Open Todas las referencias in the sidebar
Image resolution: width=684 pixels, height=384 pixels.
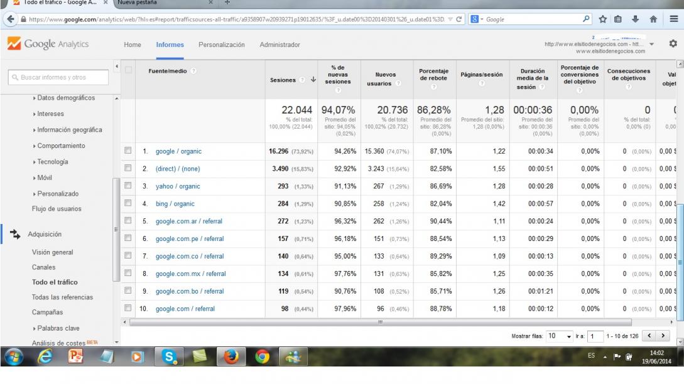click(x=62, y=297)
